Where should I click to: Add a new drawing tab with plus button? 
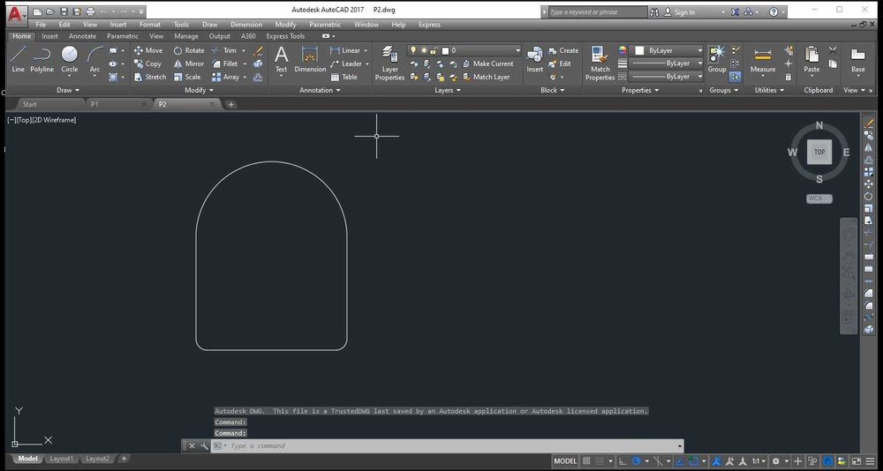click(230, 104)
